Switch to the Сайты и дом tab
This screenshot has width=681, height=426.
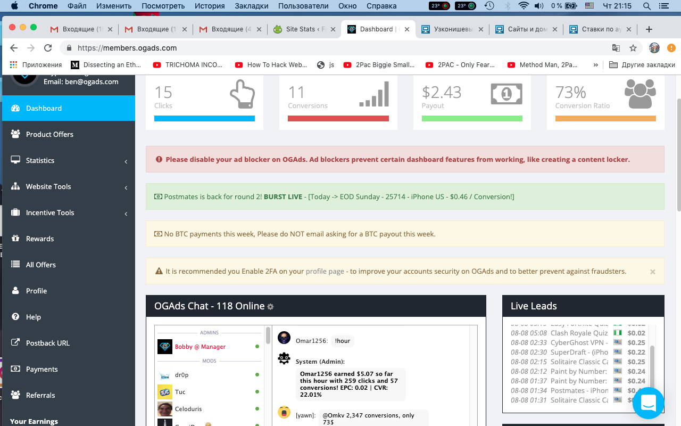[525, 29]
